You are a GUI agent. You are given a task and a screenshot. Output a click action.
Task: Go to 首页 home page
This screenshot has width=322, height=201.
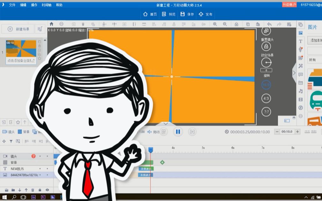click(150, 14)
